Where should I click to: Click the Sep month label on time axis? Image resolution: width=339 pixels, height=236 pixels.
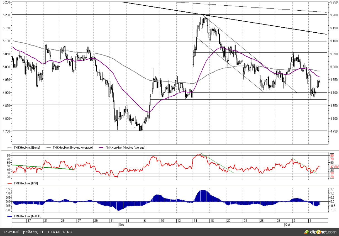tap(122, 224)
